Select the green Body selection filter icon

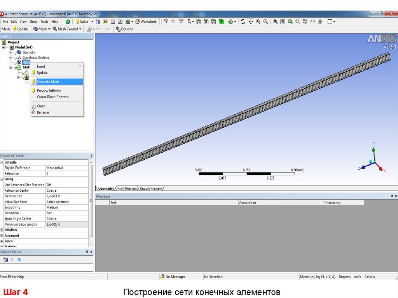click(x=220, y=22)
